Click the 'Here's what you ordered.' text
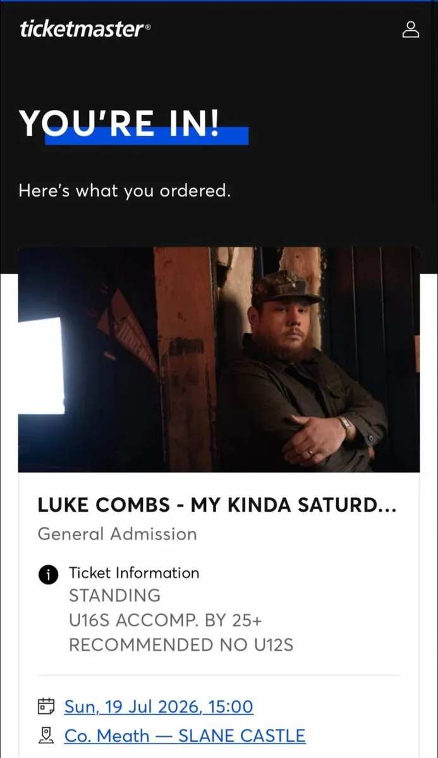The width and height of the screenshot is (438, 758). coord(125,190)
